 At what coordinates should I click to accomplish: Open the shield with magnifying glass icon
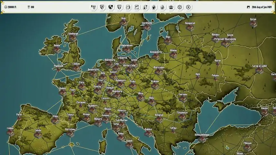pyautogui.click(x=119, y=7)
